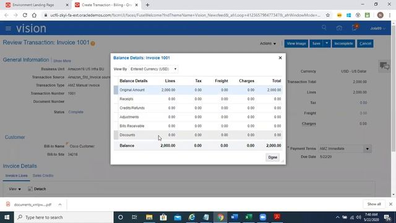Click the Save button
Image resolution: width=396 pixels, height=223 pixels.
316,43
